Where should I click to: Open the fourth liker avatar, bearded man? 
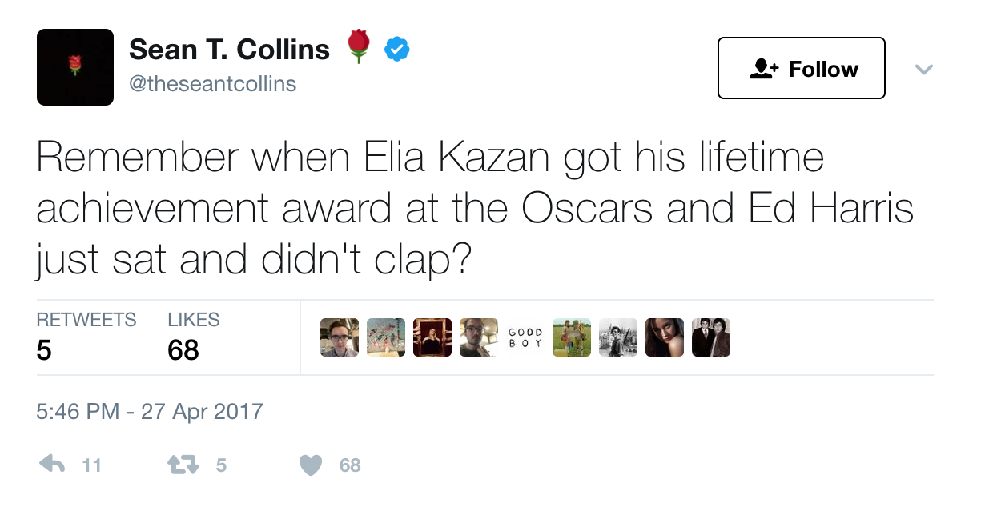(479, 337)
